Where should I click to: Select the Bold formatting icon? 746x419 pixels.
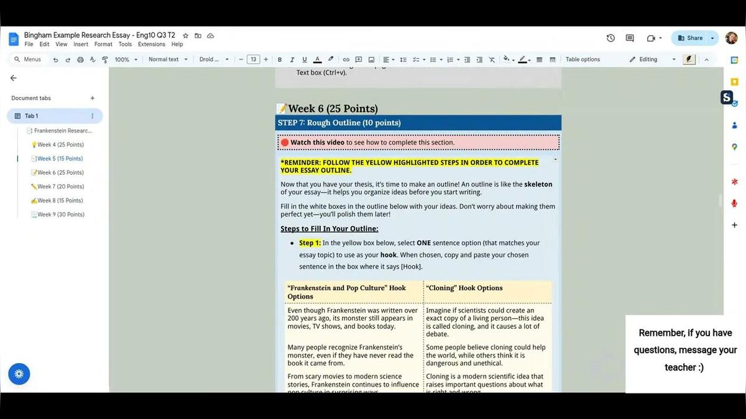click(279, 59)
